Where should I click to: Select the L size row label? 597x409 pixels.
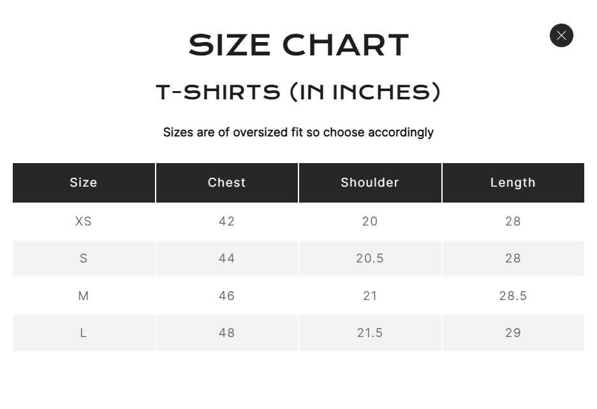click(x=84, y=333)
